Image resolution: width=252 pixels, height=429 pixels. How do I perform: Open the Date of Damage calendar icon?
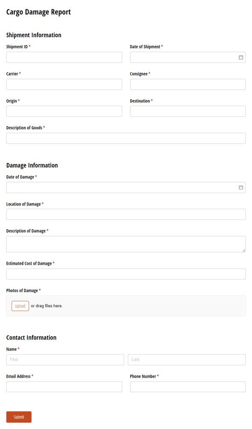(241, 188)
